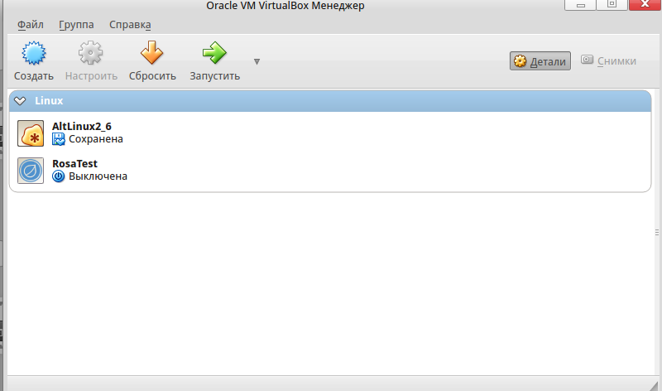662x391 pixels.
Task: Close the VirtualBox Manager window
Action: point(645,5)
